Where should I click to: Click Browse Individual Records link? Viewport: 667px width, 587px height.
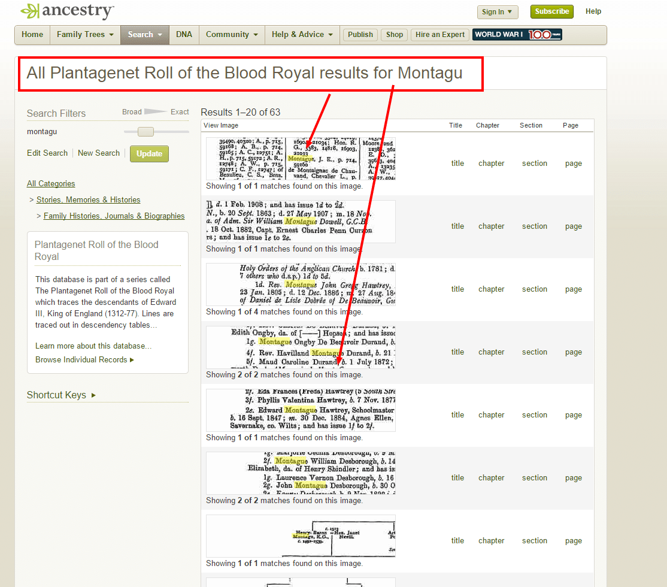point(84,360)
